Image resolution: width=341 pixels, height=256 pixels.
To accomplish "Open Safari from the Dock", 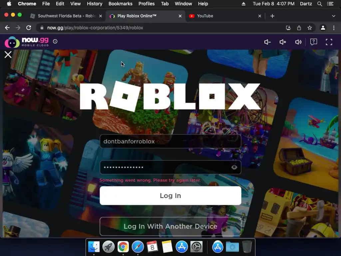I will [138, 247].
